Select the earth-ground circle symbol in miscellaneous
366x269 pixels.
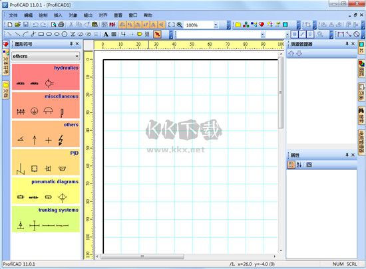point(35,111)
